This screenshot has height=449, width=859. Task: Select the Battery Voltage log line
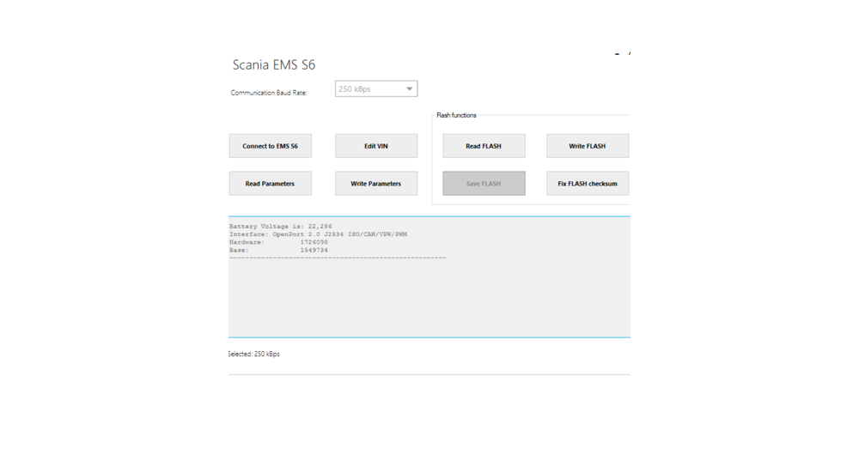pyautogui.click(x=281, y=226)
